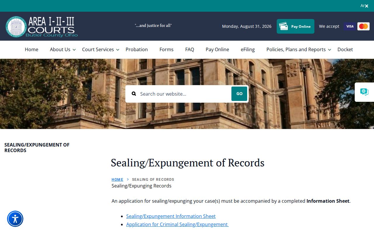Click the GO search button
Screen dimensions: 374x234
coord(239,94)
